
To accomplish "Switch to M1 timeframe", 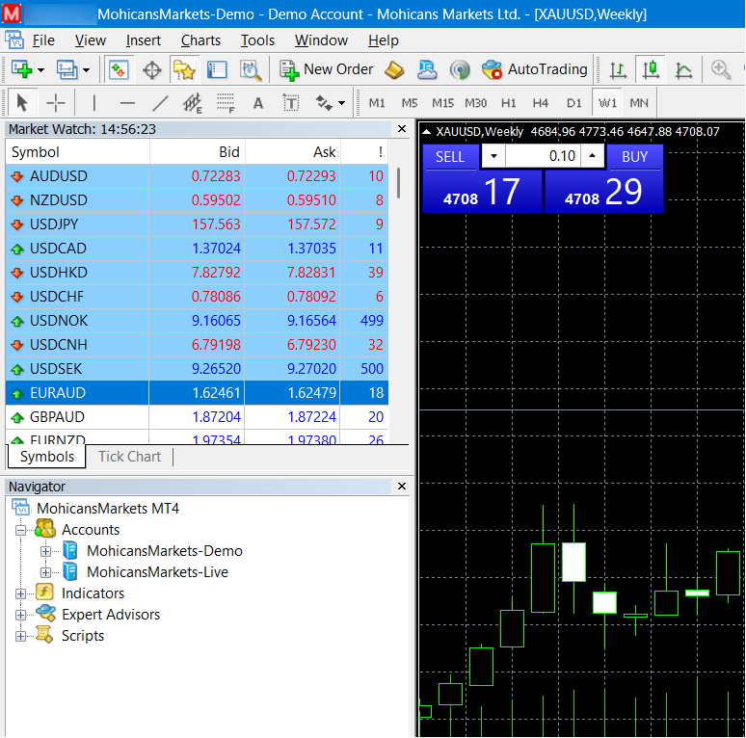I will tap(377, 103).
